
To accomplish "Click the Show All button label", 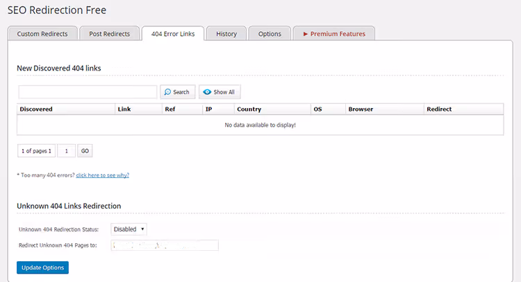I will coord(224,92).
